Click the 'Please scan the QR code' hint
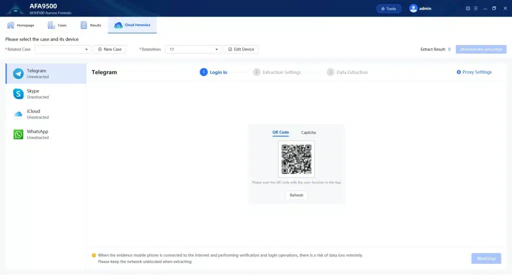512x275 pixels. click(x=296, y=182)
